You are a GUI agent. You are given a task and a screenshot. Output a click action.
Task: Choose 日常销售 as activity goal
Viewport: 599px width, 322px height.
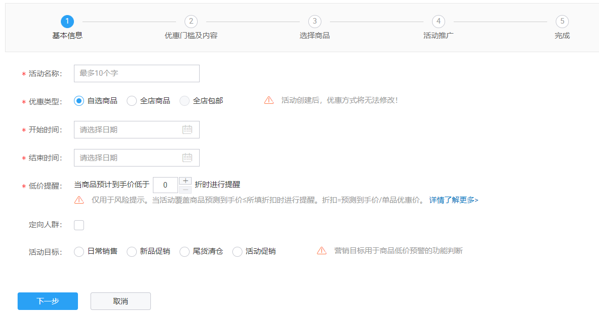(79, 251)
